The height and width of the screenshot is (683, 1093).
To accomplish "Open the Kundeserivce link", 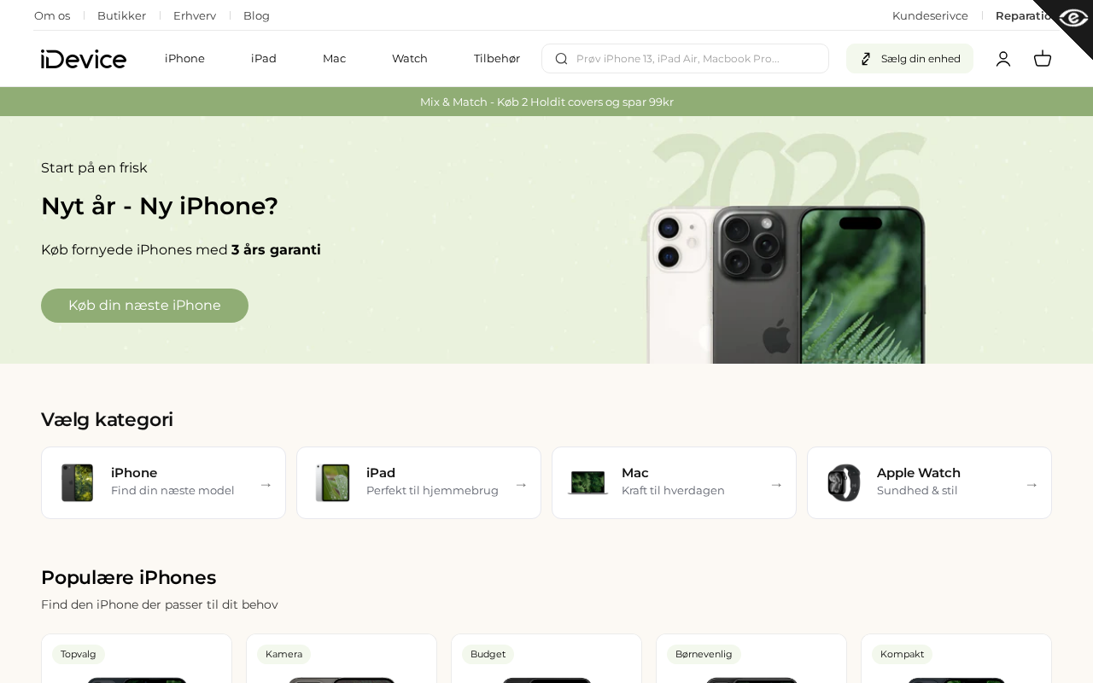I will point(930,15).
